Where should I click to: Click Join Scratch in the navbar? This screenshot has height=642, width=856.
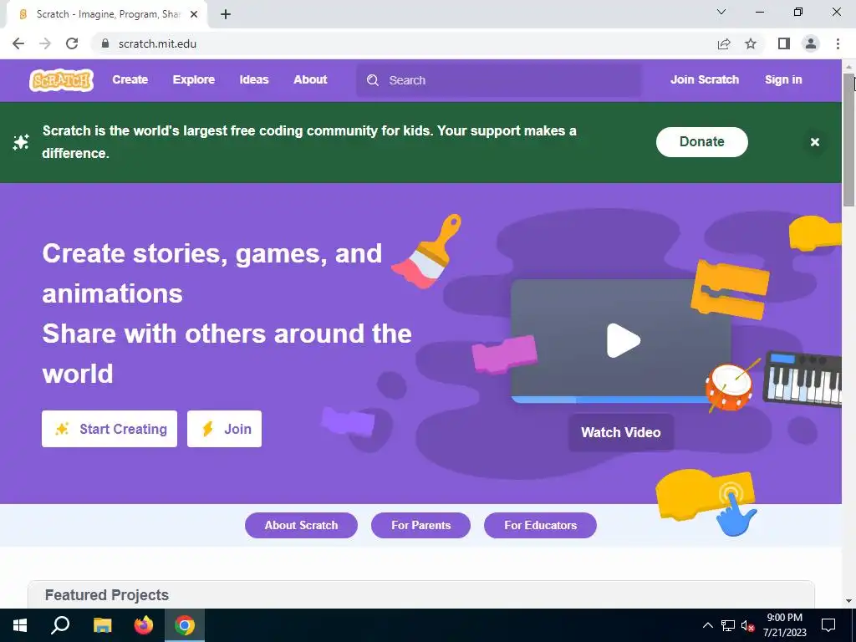coord(704,79)
